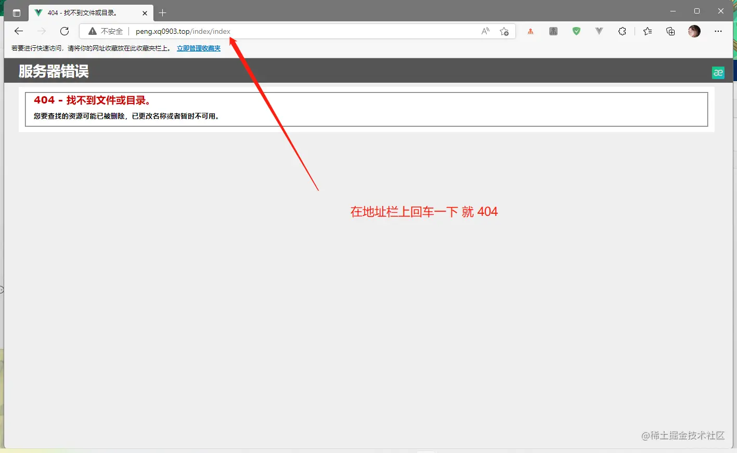The width and height of the screenshot is (737, 453).
Task: Click the AdGuard green shield extension icon
Action: [x=576, y=31]
